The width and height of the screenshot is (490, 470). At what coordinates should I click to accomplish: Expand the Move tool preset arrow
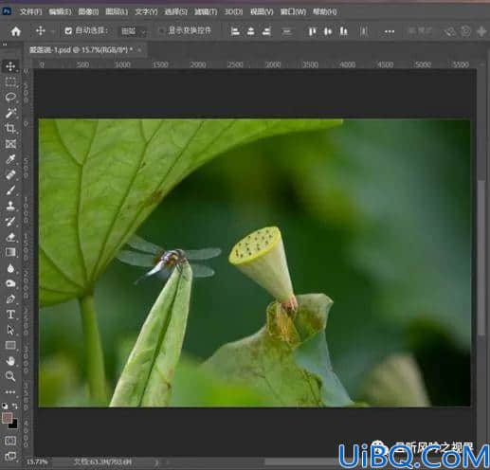point(53,31)
